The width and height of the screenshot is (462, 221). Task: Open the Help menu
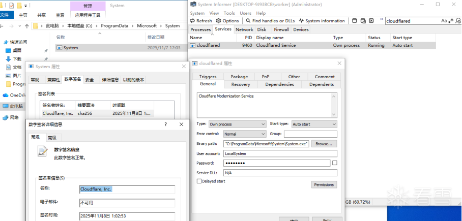pyautogui.click(x=261, y=13)
